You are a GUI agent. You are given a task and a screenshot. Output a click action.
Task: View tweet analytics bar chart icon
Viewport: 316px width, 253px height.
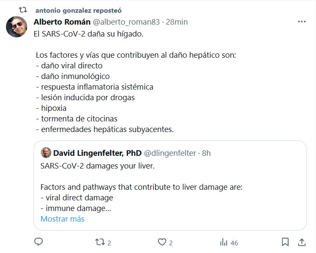[223, 242]
